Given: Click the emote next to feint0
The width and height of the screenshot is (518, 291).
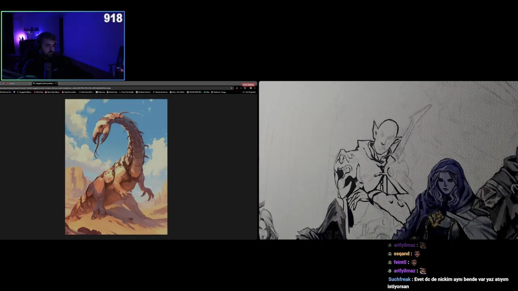Looking at the screenshot, I should pyautogui.click(x=414, y=262).
